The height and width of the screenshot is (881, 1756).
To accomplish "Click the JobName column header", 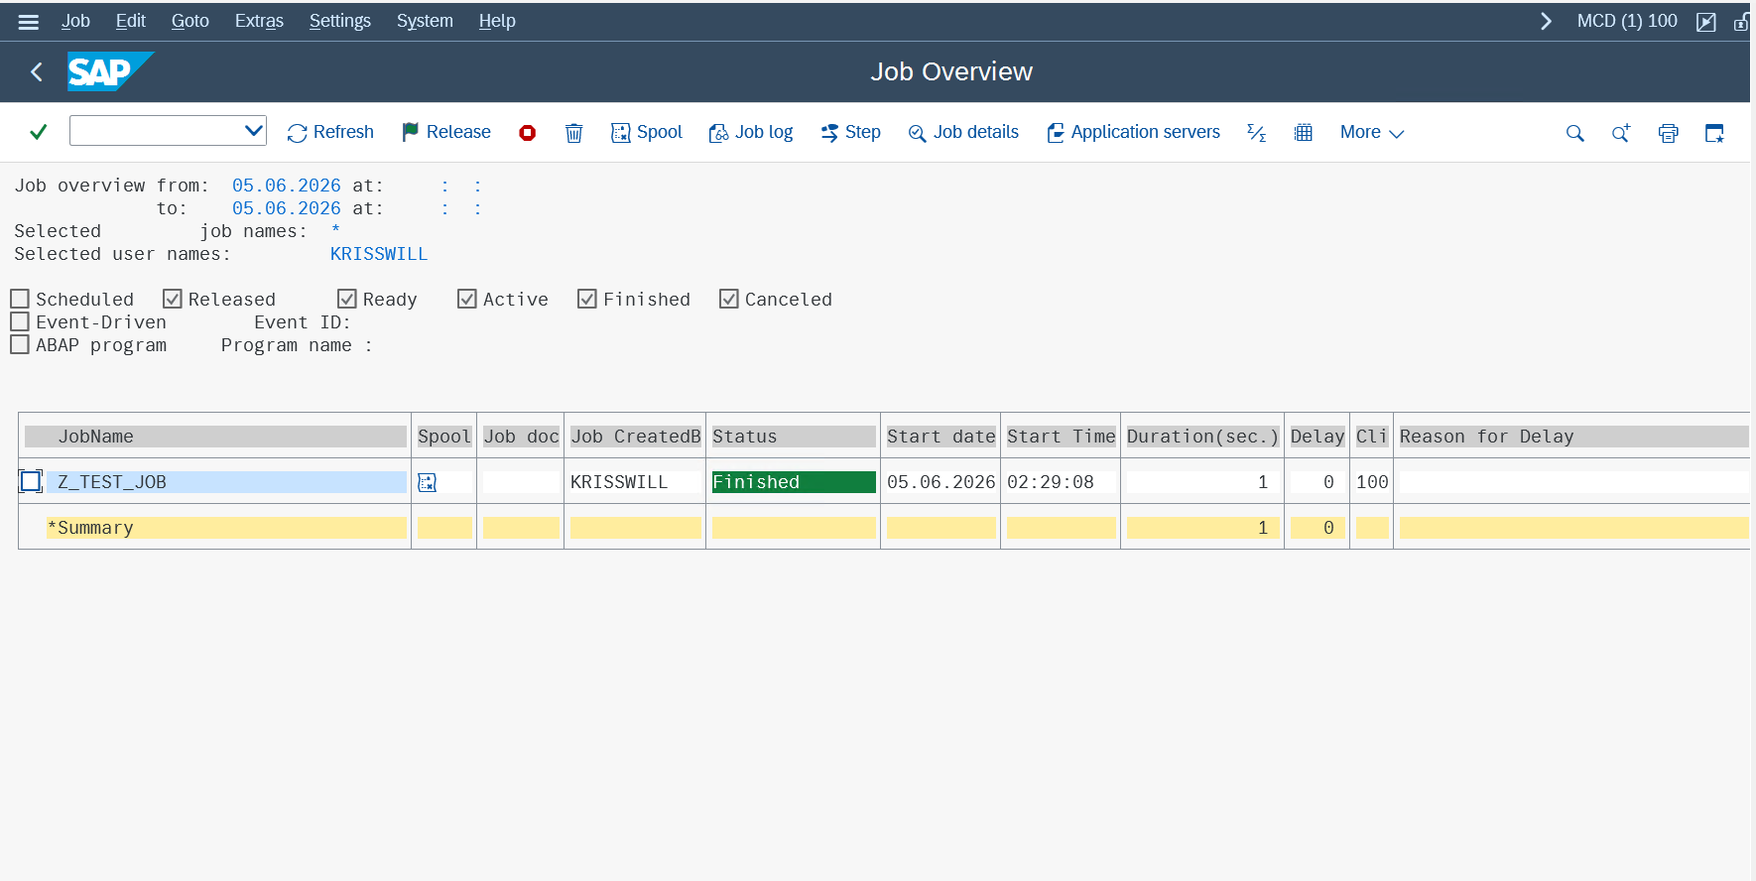I will pyautogui.click(x=215, y=437).
